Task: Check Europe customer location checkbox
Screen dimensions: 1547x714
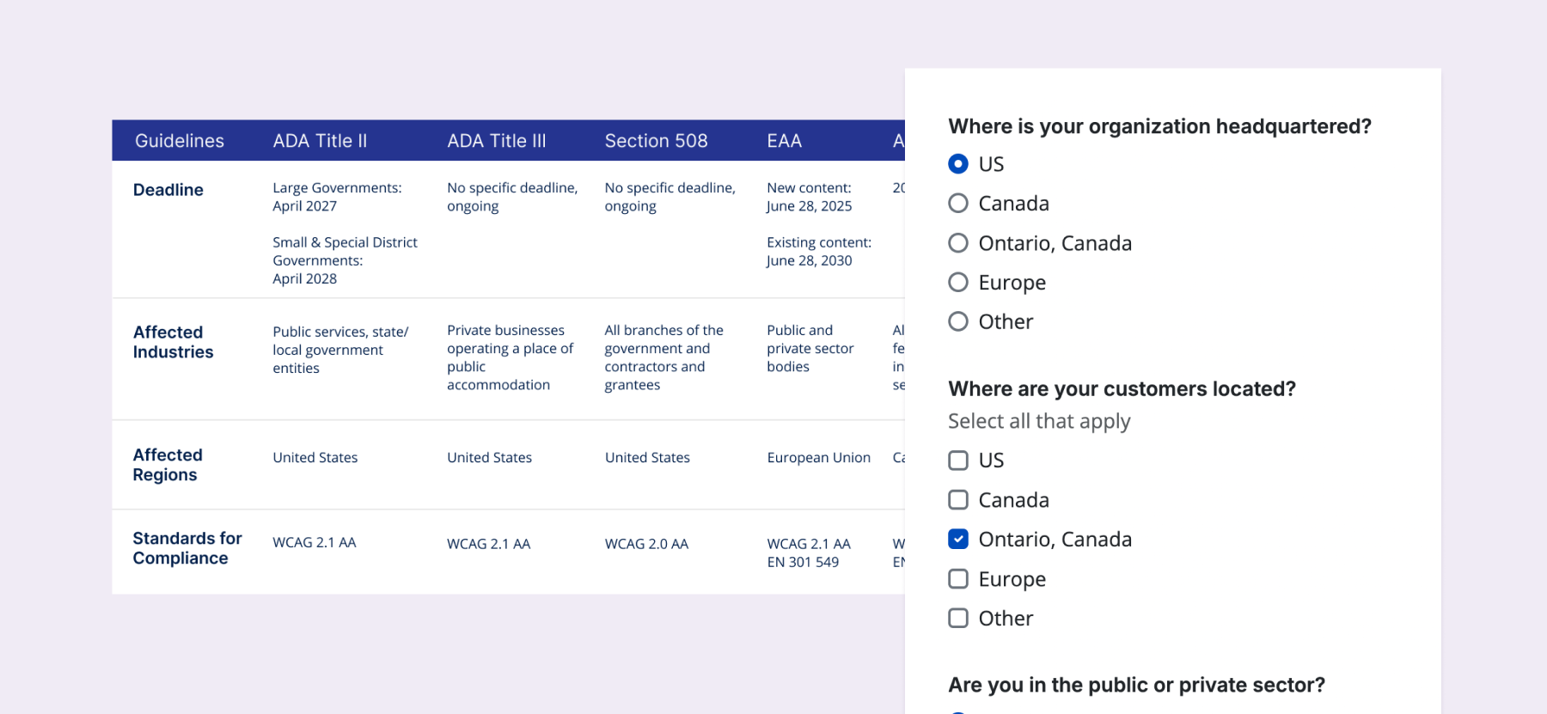Action: coord(958,579)
